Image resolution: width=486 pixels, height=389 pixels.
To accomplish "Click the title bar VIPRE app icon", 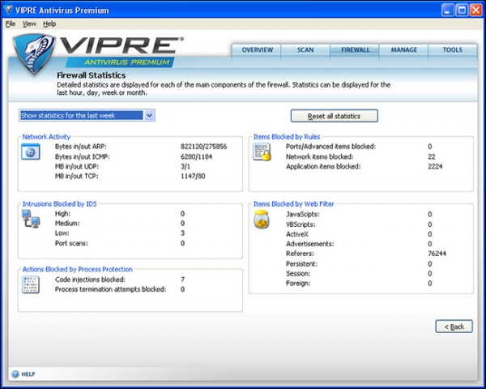I will (x=9, y=10).
